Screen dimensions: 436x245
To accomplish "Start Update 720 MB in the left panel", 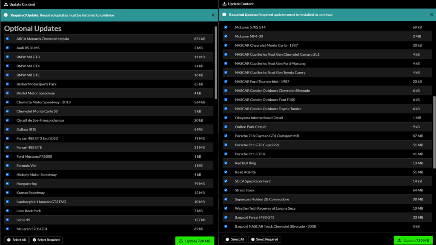I will pos(195,241).
